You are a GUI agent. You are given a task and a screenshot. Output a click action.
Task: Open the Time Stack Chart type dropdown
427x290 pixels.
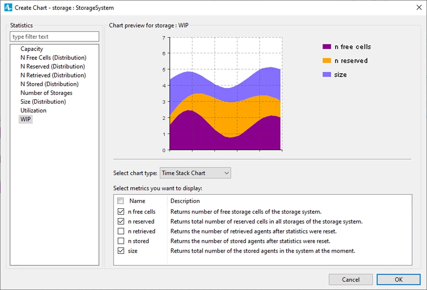[195, 173]
